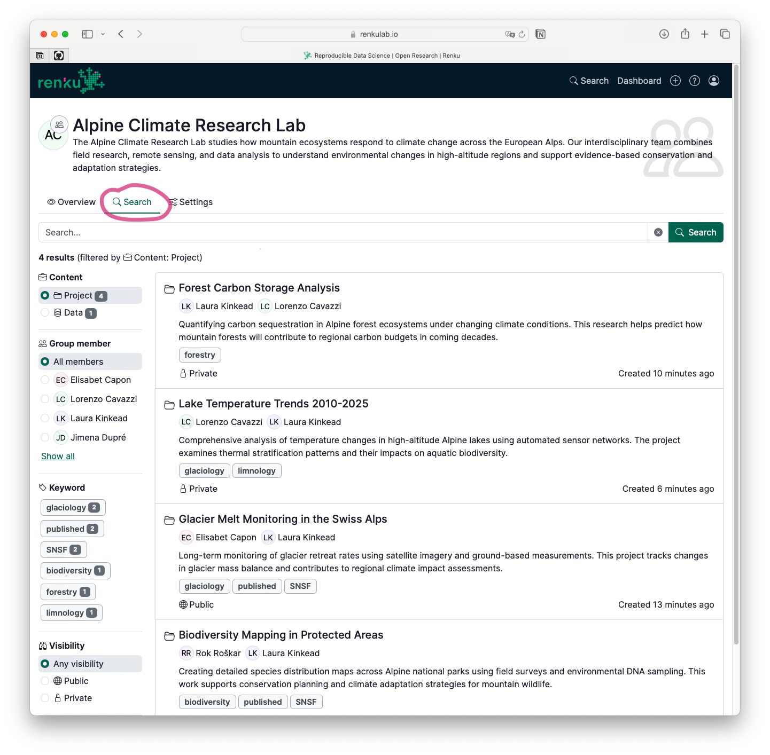Open the help question mark icon
The width and height of the screenshot is (770, 755).
694,81
